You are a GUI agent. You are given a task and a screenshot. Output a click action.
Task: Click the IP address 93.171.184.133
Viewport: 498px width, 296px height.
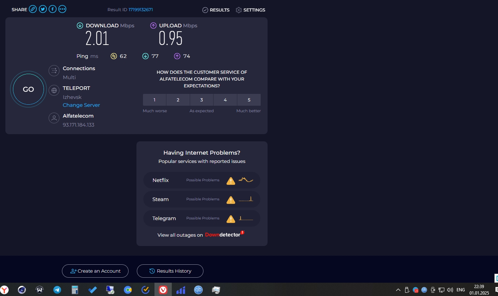(78, 125)
